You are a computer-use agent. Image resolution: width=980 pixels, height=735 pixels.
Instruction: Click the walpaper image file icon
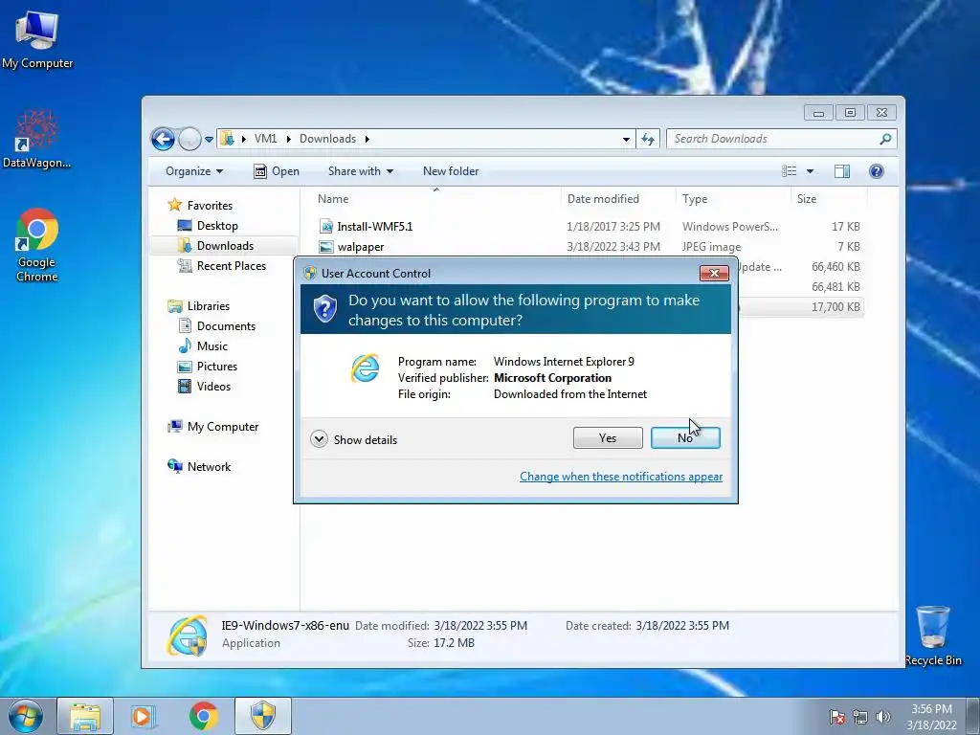pos(325,247)
